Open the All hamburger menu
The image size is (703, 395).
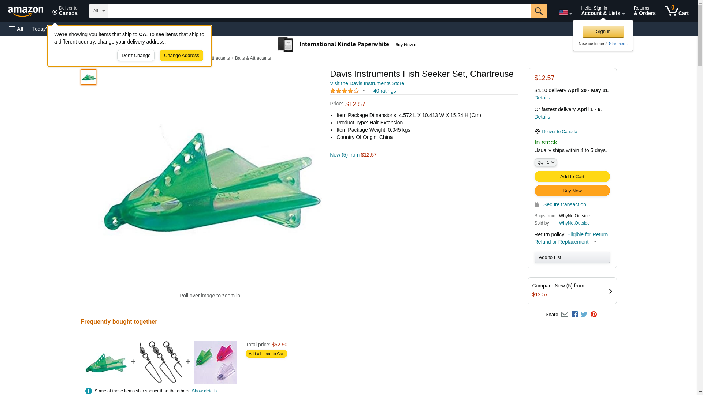coord(16,29)
